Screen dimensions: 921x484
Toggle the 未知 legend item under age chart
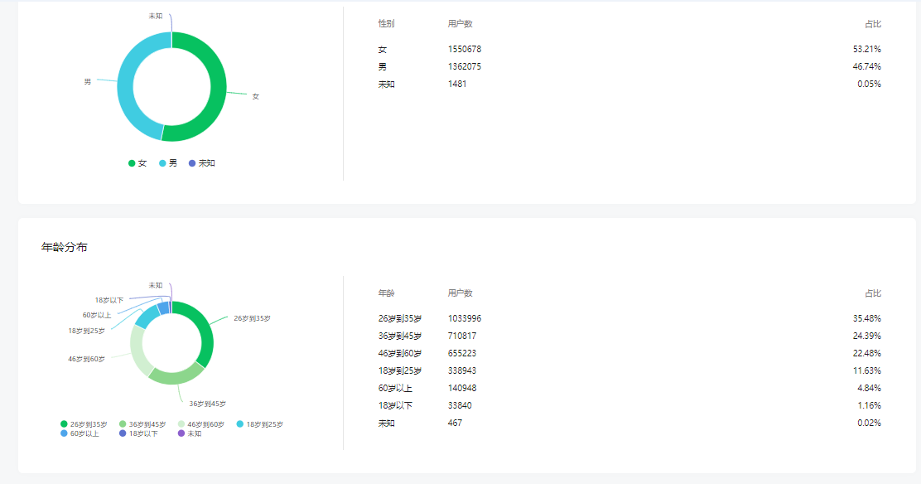[190, 433]
